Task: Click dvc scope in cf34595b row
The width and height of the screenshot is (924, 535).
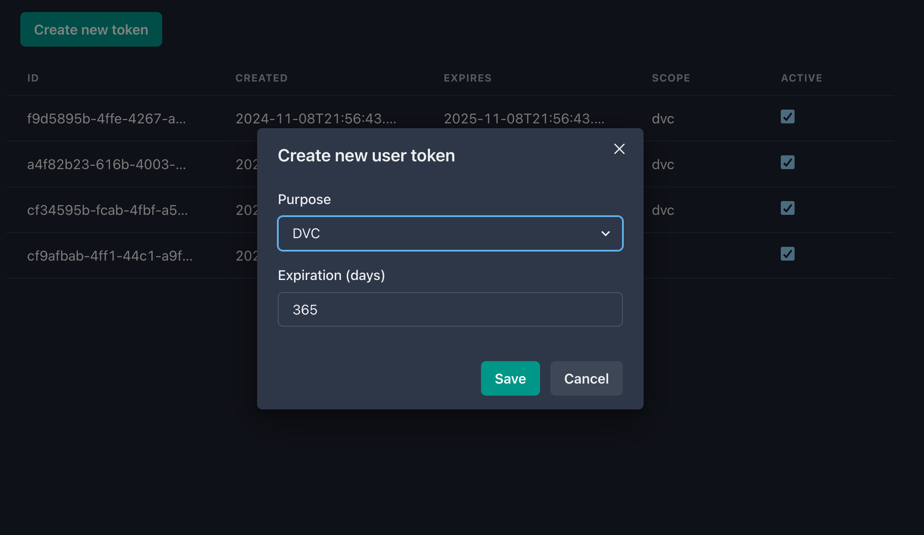Action: (x=663, y=210)
